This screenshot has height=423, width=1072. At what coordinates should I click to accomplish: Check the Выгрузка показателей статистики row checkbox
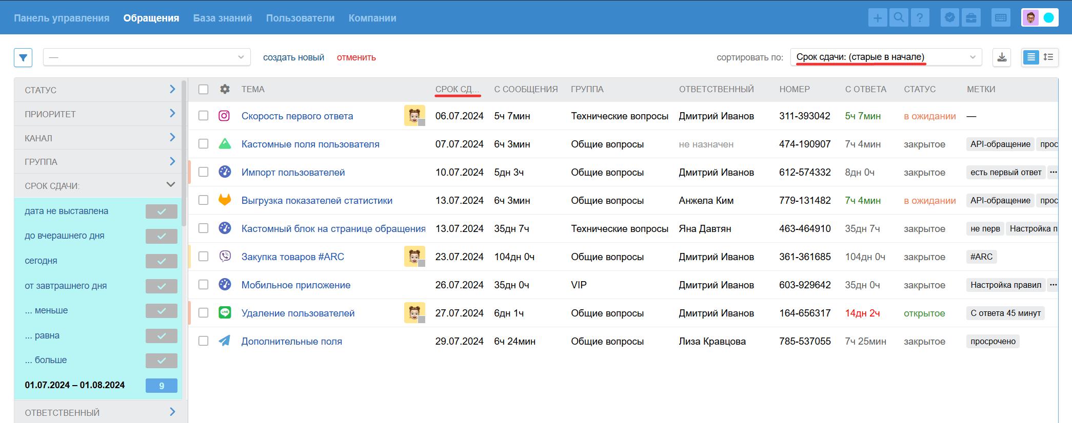pyautogui.click(x=204, y=200)
